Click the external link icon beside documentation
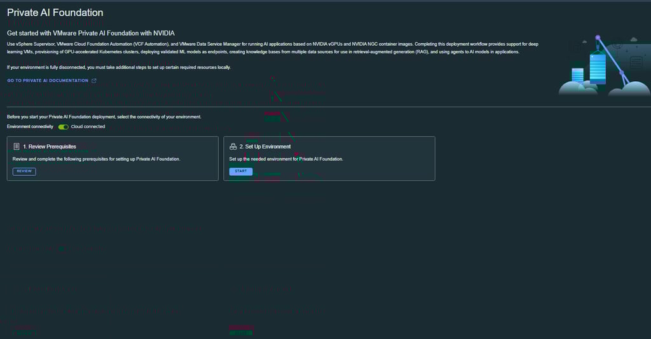The height and width of the screenshot is (339, 651). 94,81
